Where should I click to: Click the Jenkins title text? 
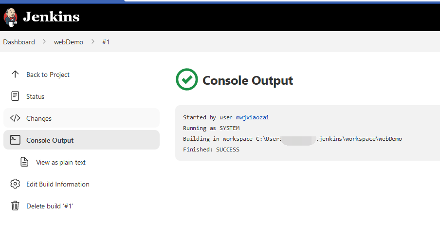(52, 17)
